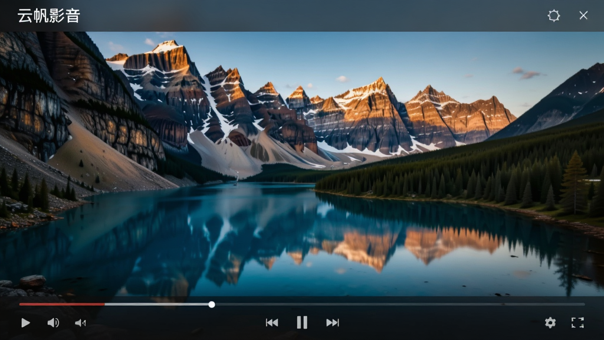Click the mountain lake video frame
Image resolution: width=604 pixels, height=340 pixels.
pos(302,164)
